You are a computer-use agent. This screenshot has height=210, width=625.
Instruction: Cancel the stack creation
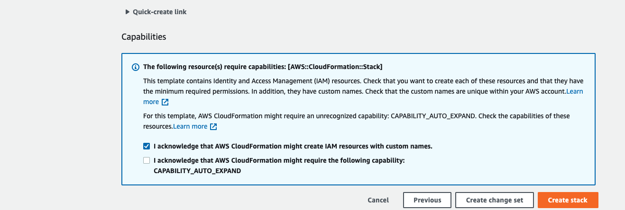(x=378, y=200)
